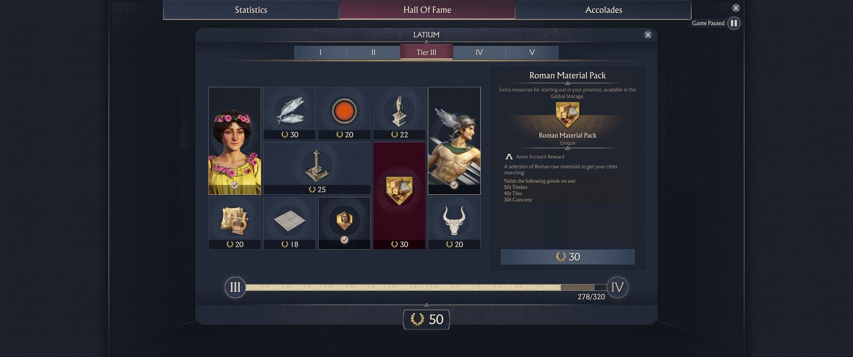
Task: Switch to the Statistics tab
Action: click(x=251, y=10)
